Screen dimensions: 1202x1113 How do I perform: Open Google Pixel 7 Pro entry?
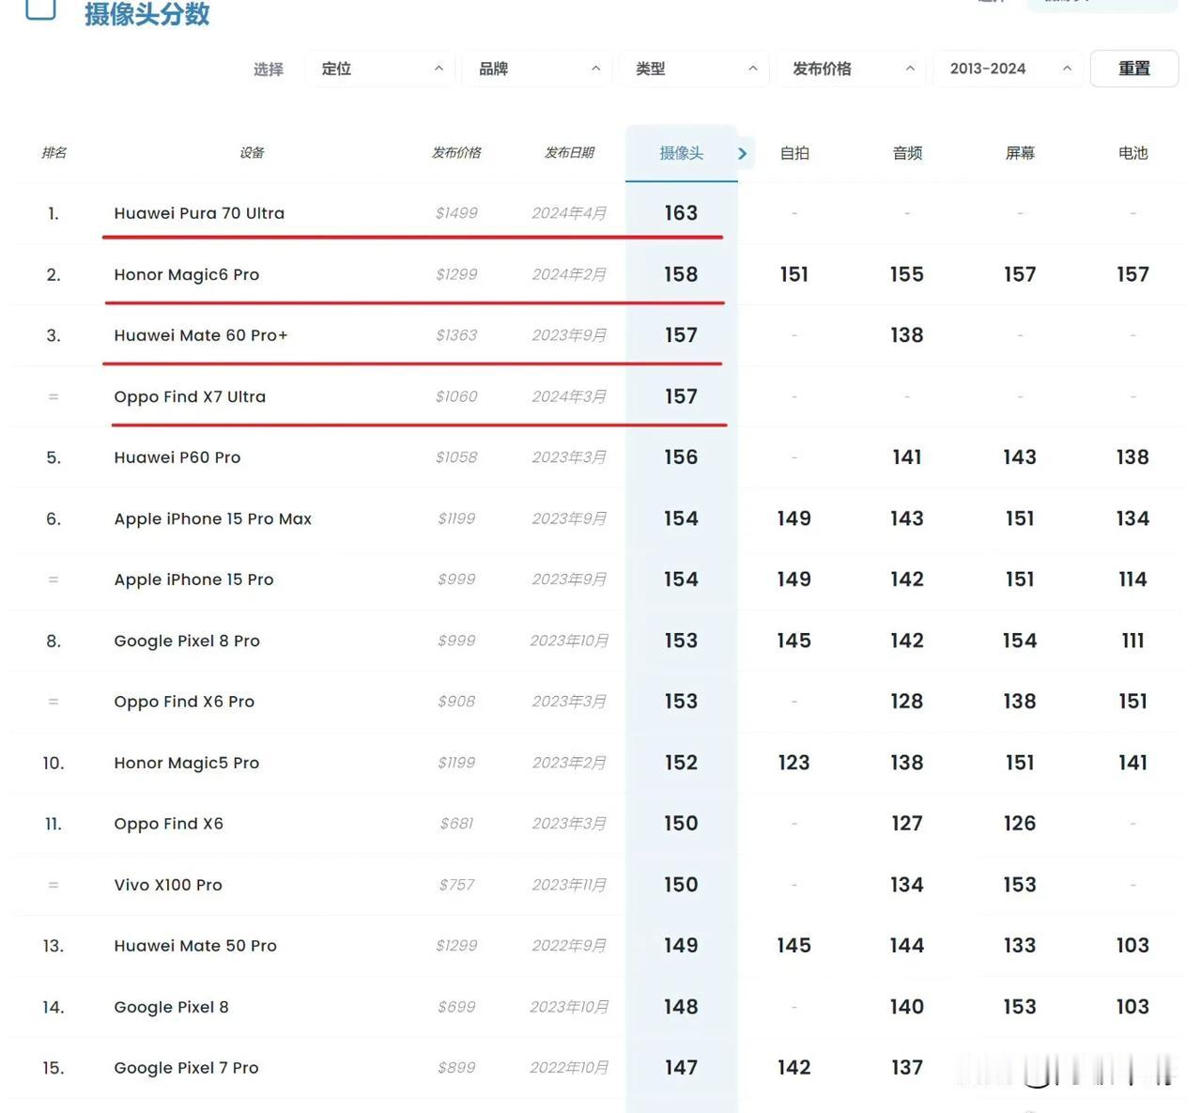[186, 1068]
